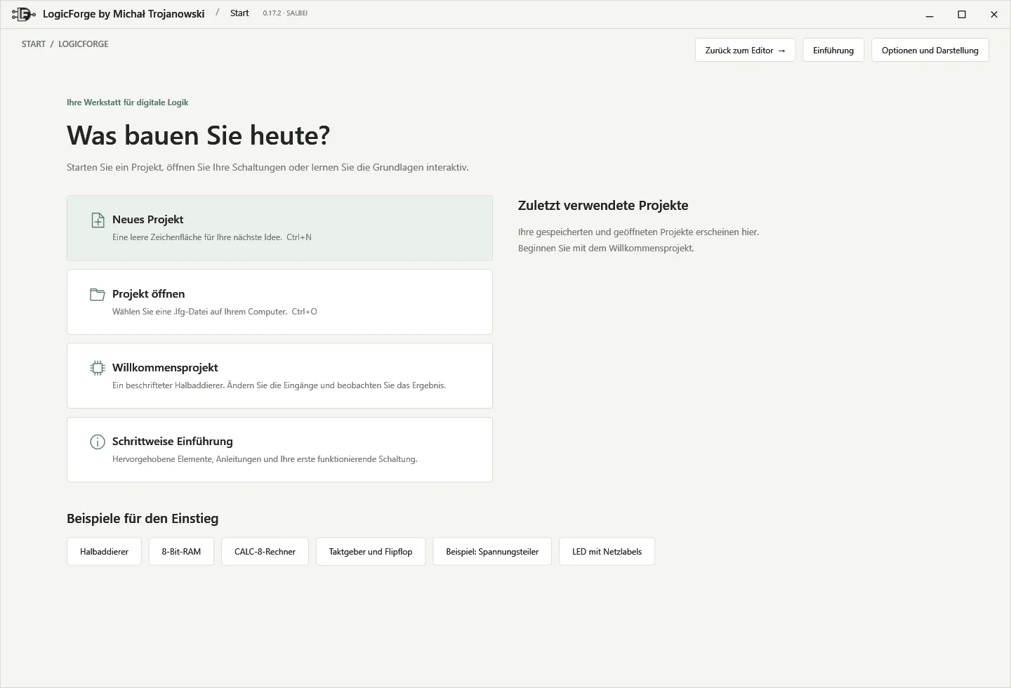Click the chip icon on Willkommensprojekt
This screenshot has height=688, width=1011.
(x=98, y=368)
